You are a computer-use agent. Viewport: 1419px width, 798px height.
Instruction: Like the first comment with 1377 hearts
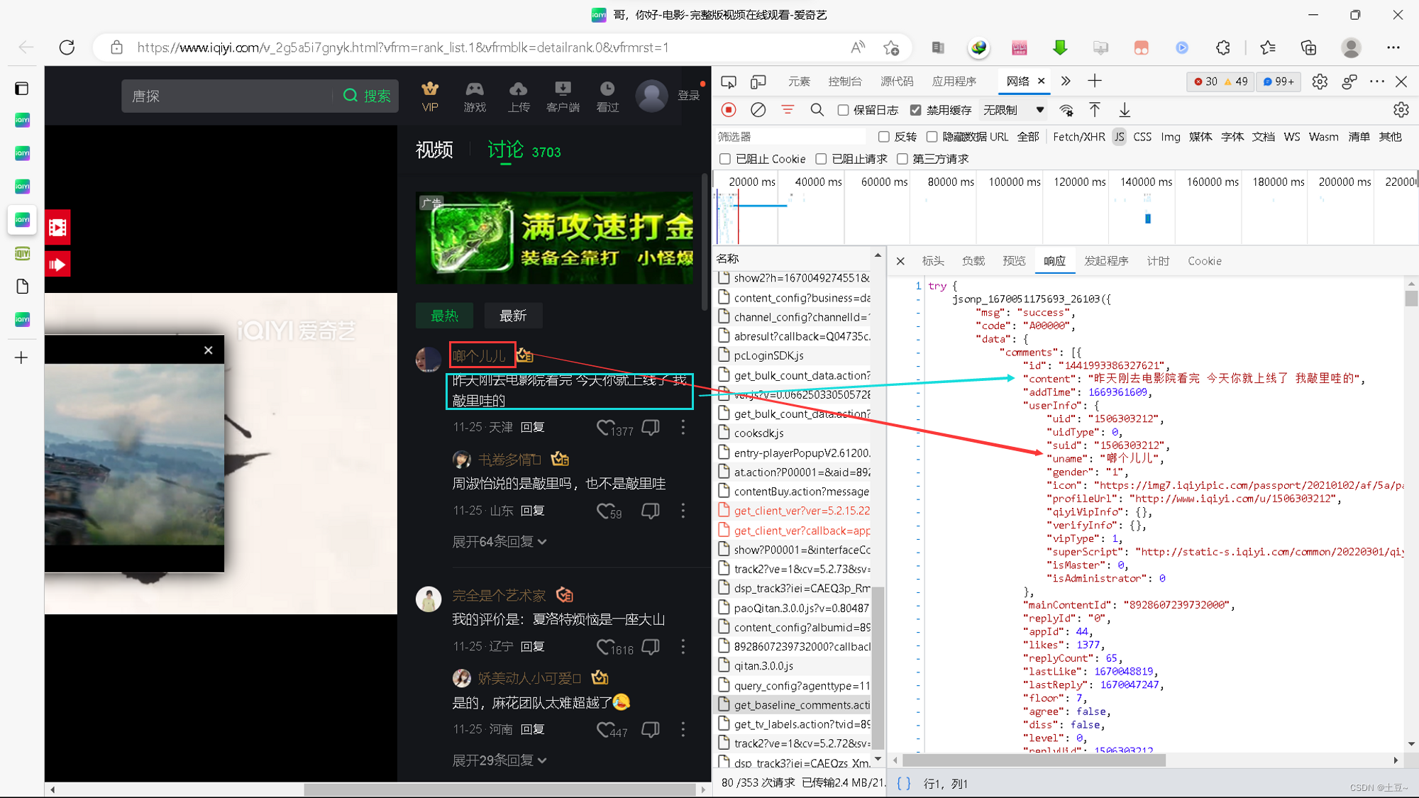point(605,428)
